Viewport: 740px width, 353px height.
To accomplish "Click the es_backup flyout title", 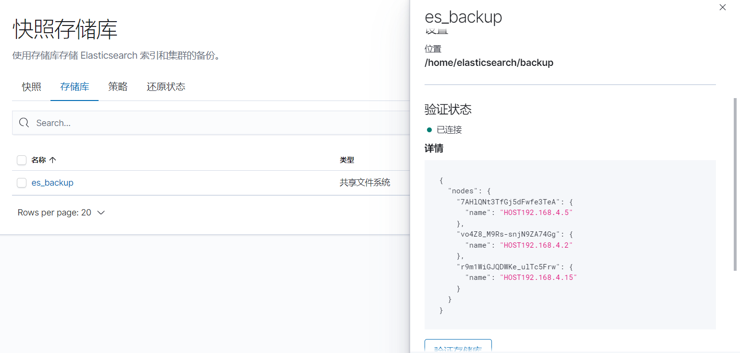I will coord(464,17).
